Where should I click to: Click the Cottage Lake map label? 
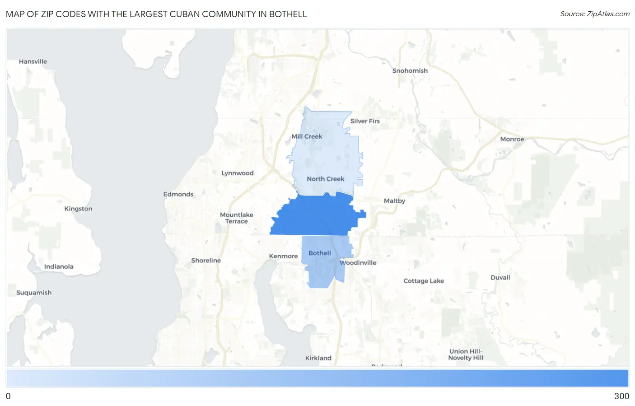[x=424, y=281]
